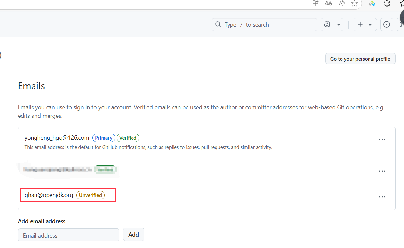Screen dimensions: 404x248
Task: Click the Translate page icon
Action: click(328, 4)
